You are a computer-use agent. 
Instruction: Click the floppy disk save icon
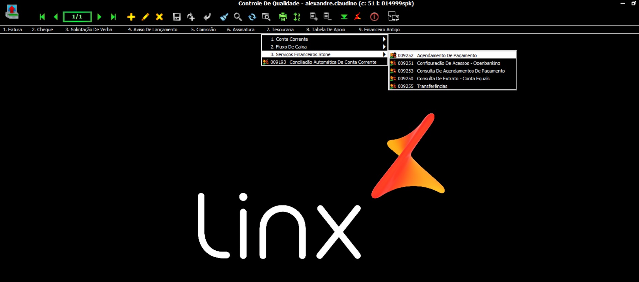tap(177, 17)
